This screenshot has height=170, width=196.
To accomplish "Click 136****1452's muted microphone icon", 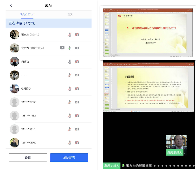I will (x=69, y=116).
